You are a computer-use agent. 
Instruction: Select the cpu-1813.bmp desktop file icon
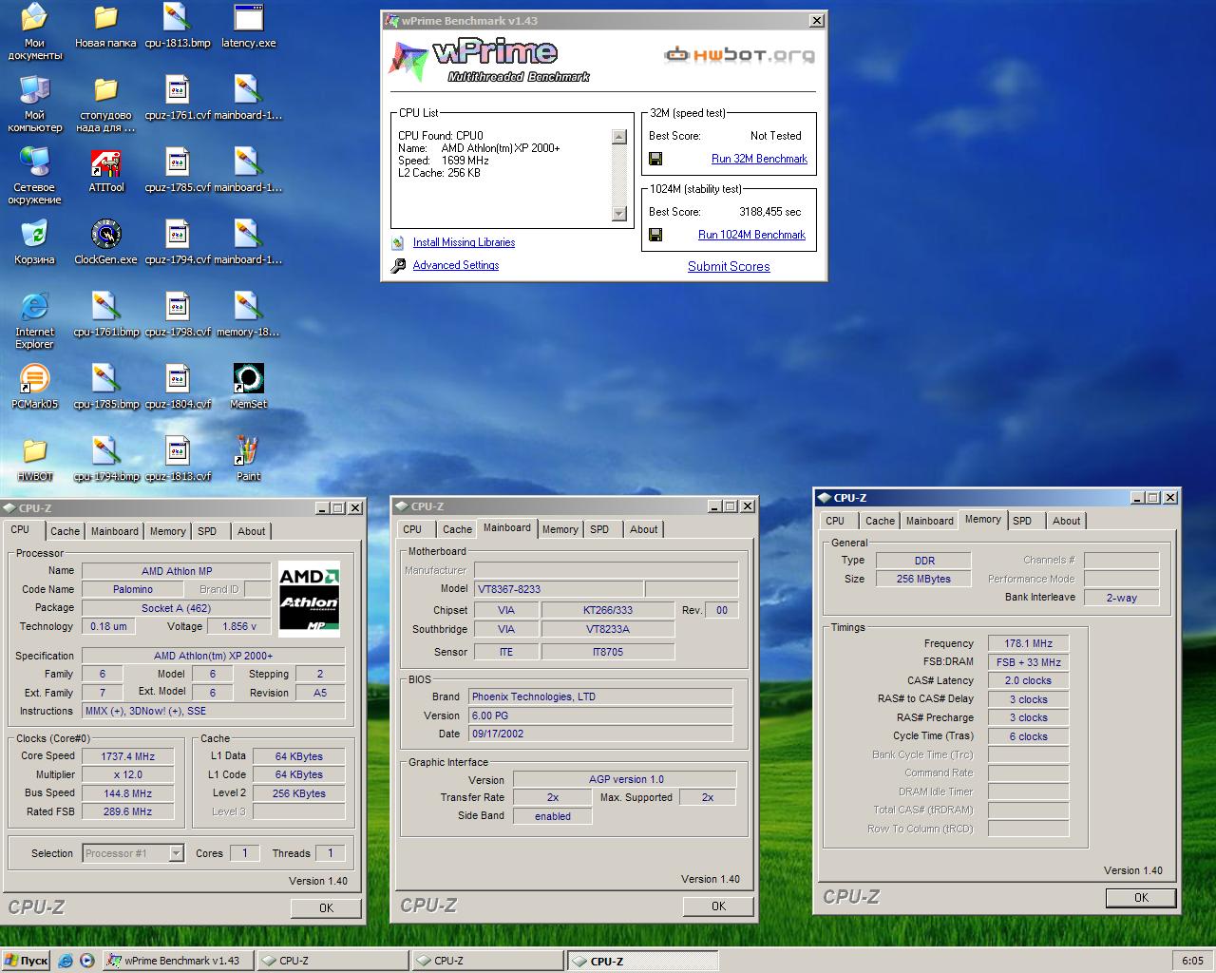click(177, 19)
